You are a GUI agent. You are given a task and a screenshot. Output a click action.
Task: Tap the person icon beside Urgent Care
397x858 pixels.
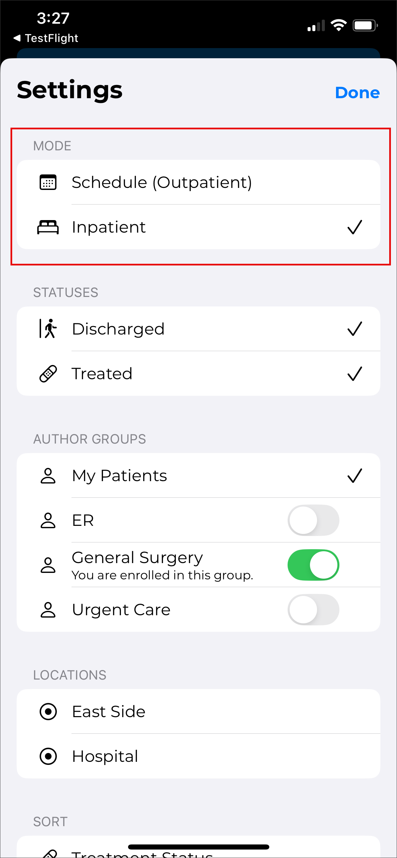[x=48, y=610]
